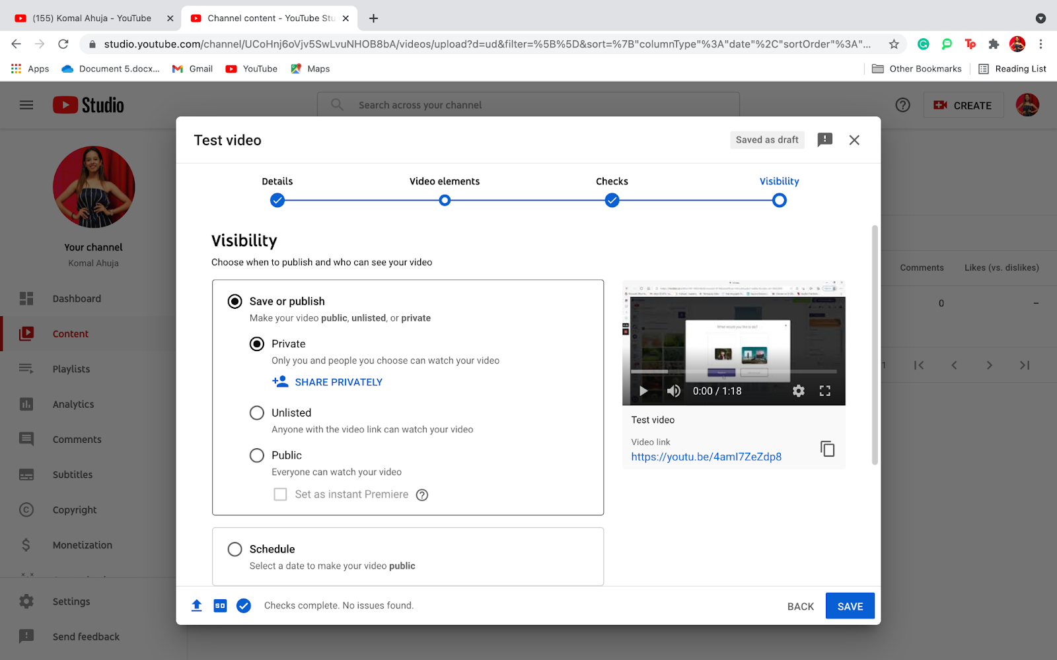The width and height of the screenshot is (1057, 660).
Task: Click the BACK button
Action: (x=800, y=607)
